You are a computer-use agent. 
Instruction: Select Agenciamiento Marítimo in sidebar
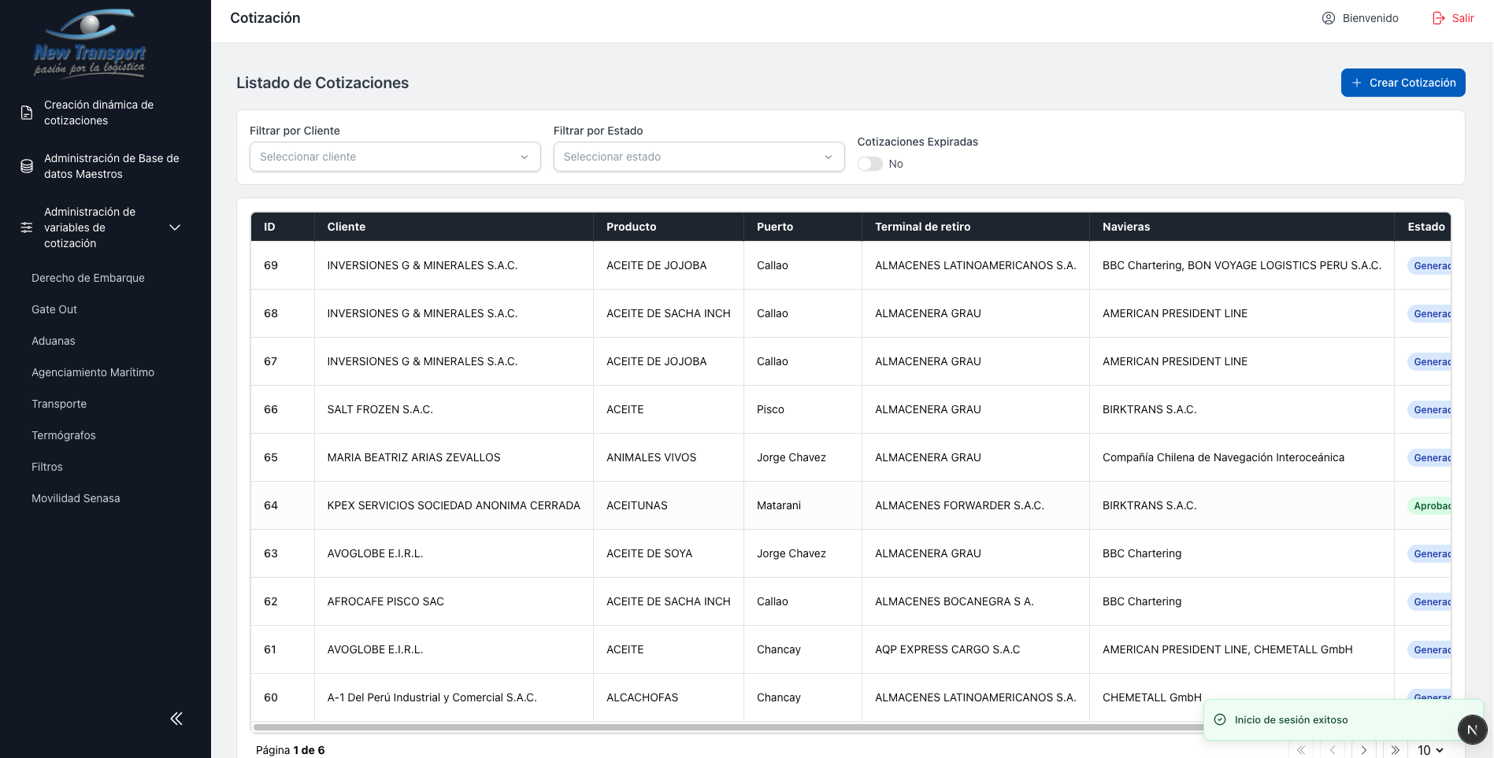click(93, 372)
